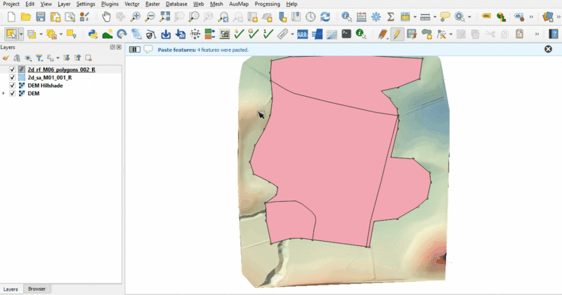Open the Processing menu

[x=267, y=4]
